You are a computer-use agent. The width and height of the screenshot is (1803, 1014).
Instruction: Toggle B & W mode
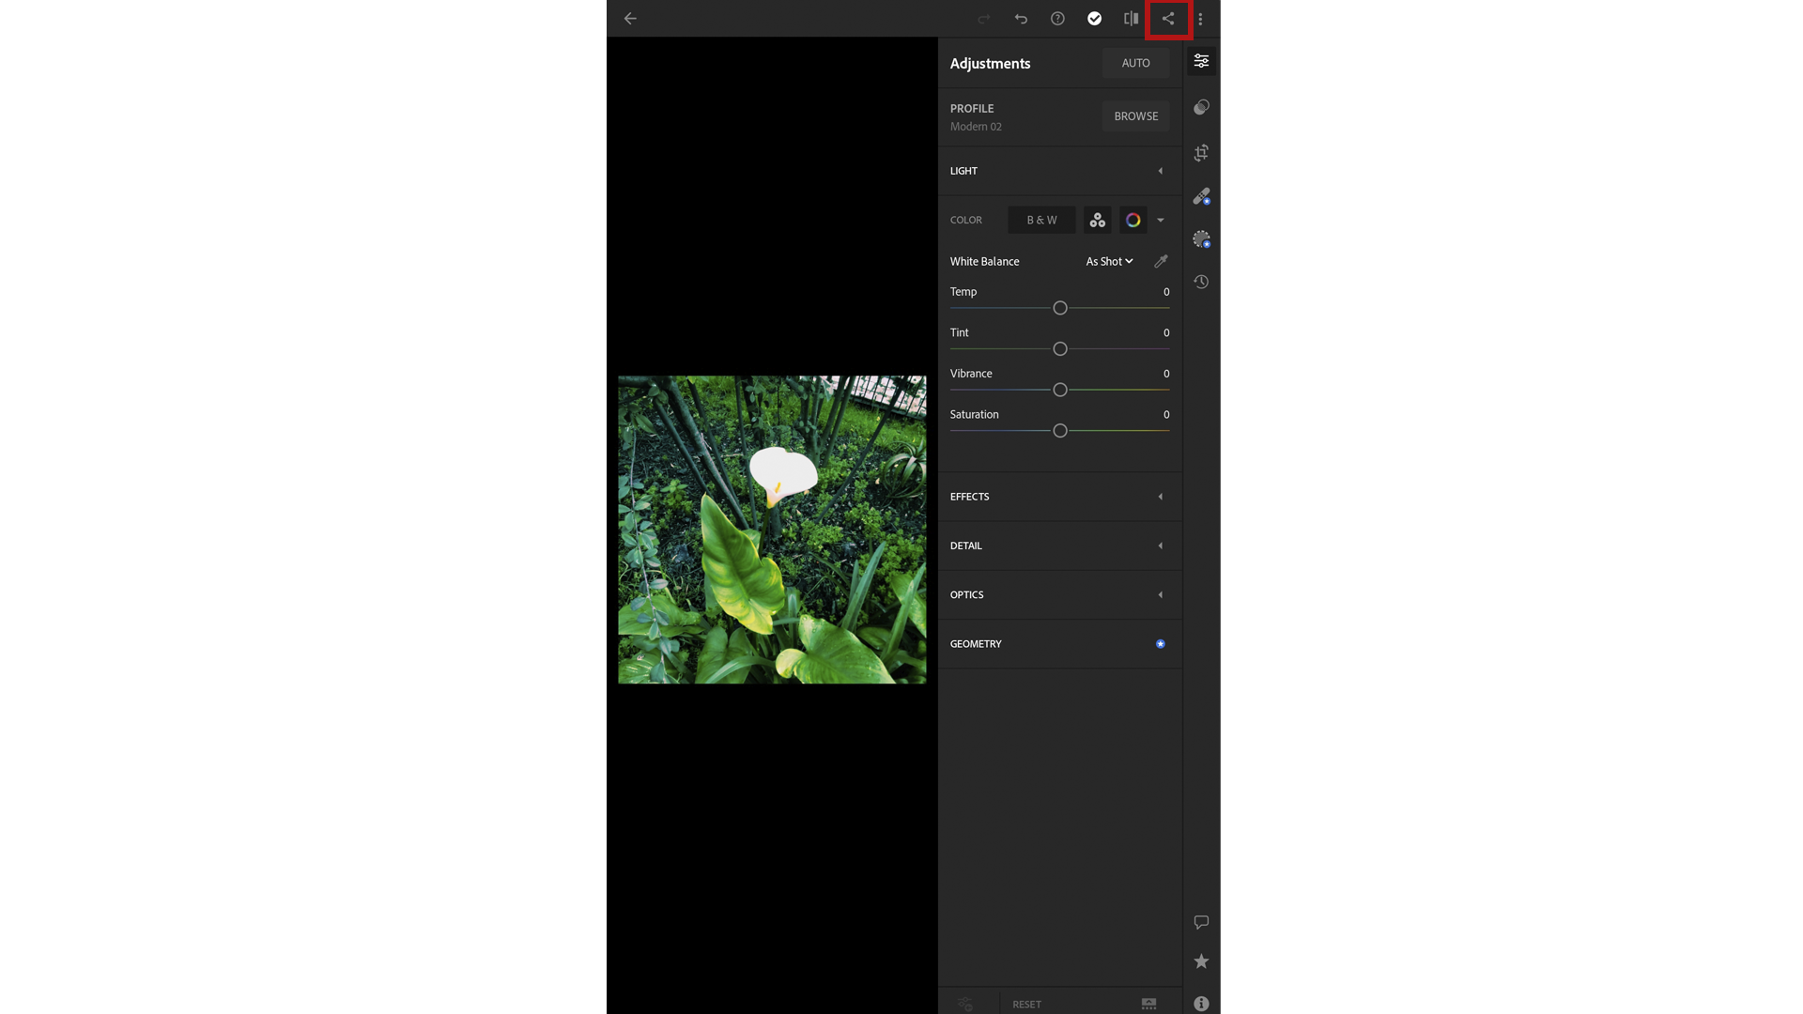(x=1041, y=220)
